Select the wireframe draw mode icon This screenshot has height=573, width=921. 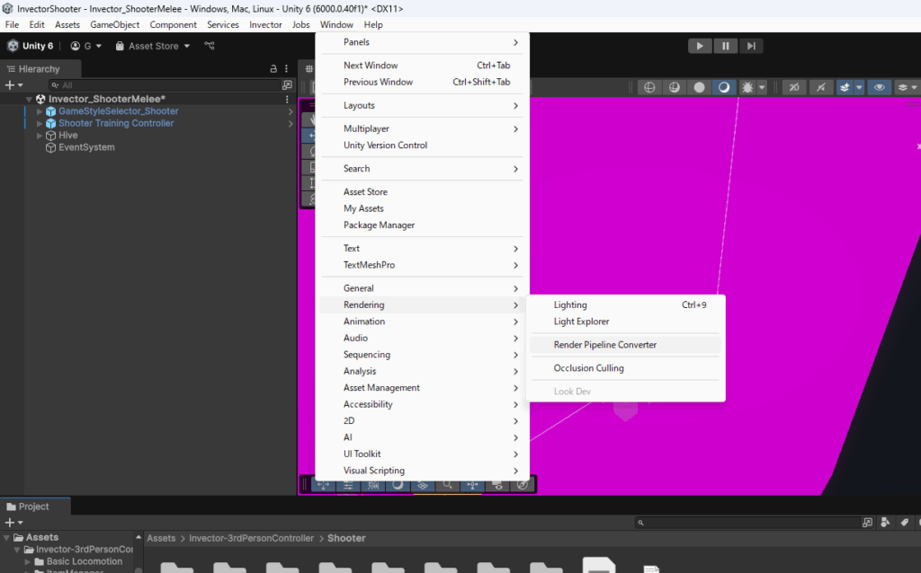click(x=648, y=87)
